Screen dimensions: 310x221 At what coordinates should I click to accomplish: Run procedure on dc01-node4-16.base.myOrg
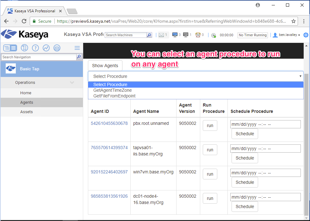click(x=210, y=198)
